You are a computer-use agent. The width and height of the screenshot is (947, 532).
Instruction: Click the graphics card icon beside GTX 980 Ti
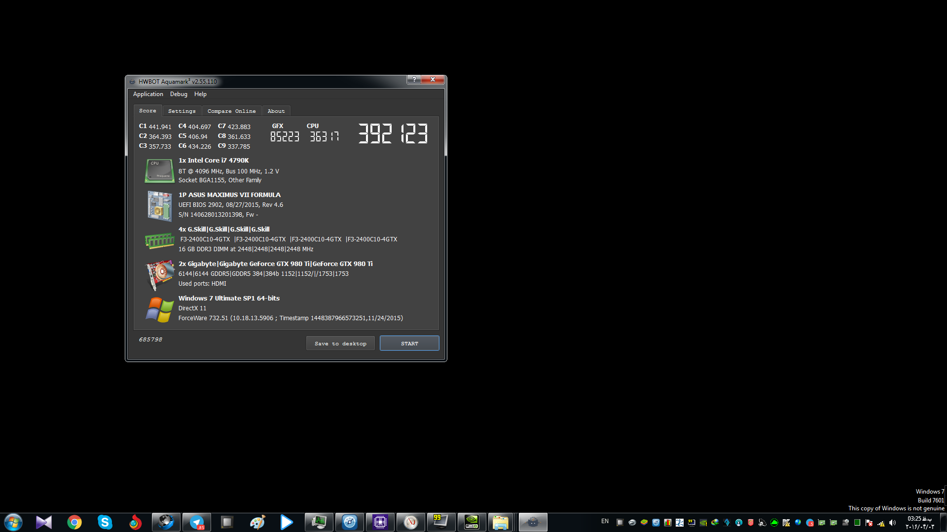pyautogui.click(x=160, y=275)
